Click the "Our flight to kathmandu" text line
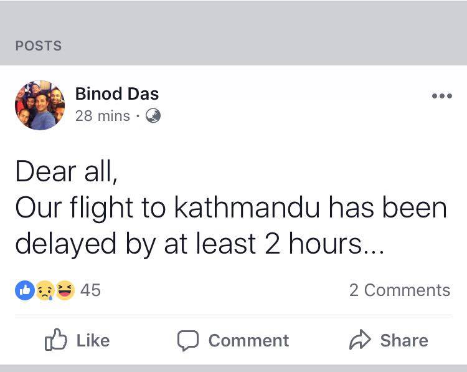Screen dimensions: 467x372 tap(230, 208)
